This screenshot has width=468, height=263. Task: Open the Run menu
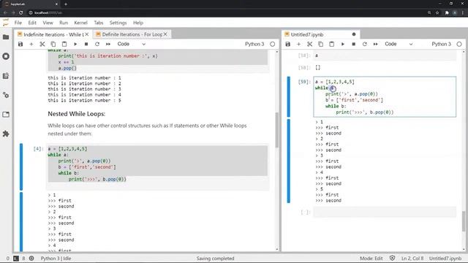64,23
